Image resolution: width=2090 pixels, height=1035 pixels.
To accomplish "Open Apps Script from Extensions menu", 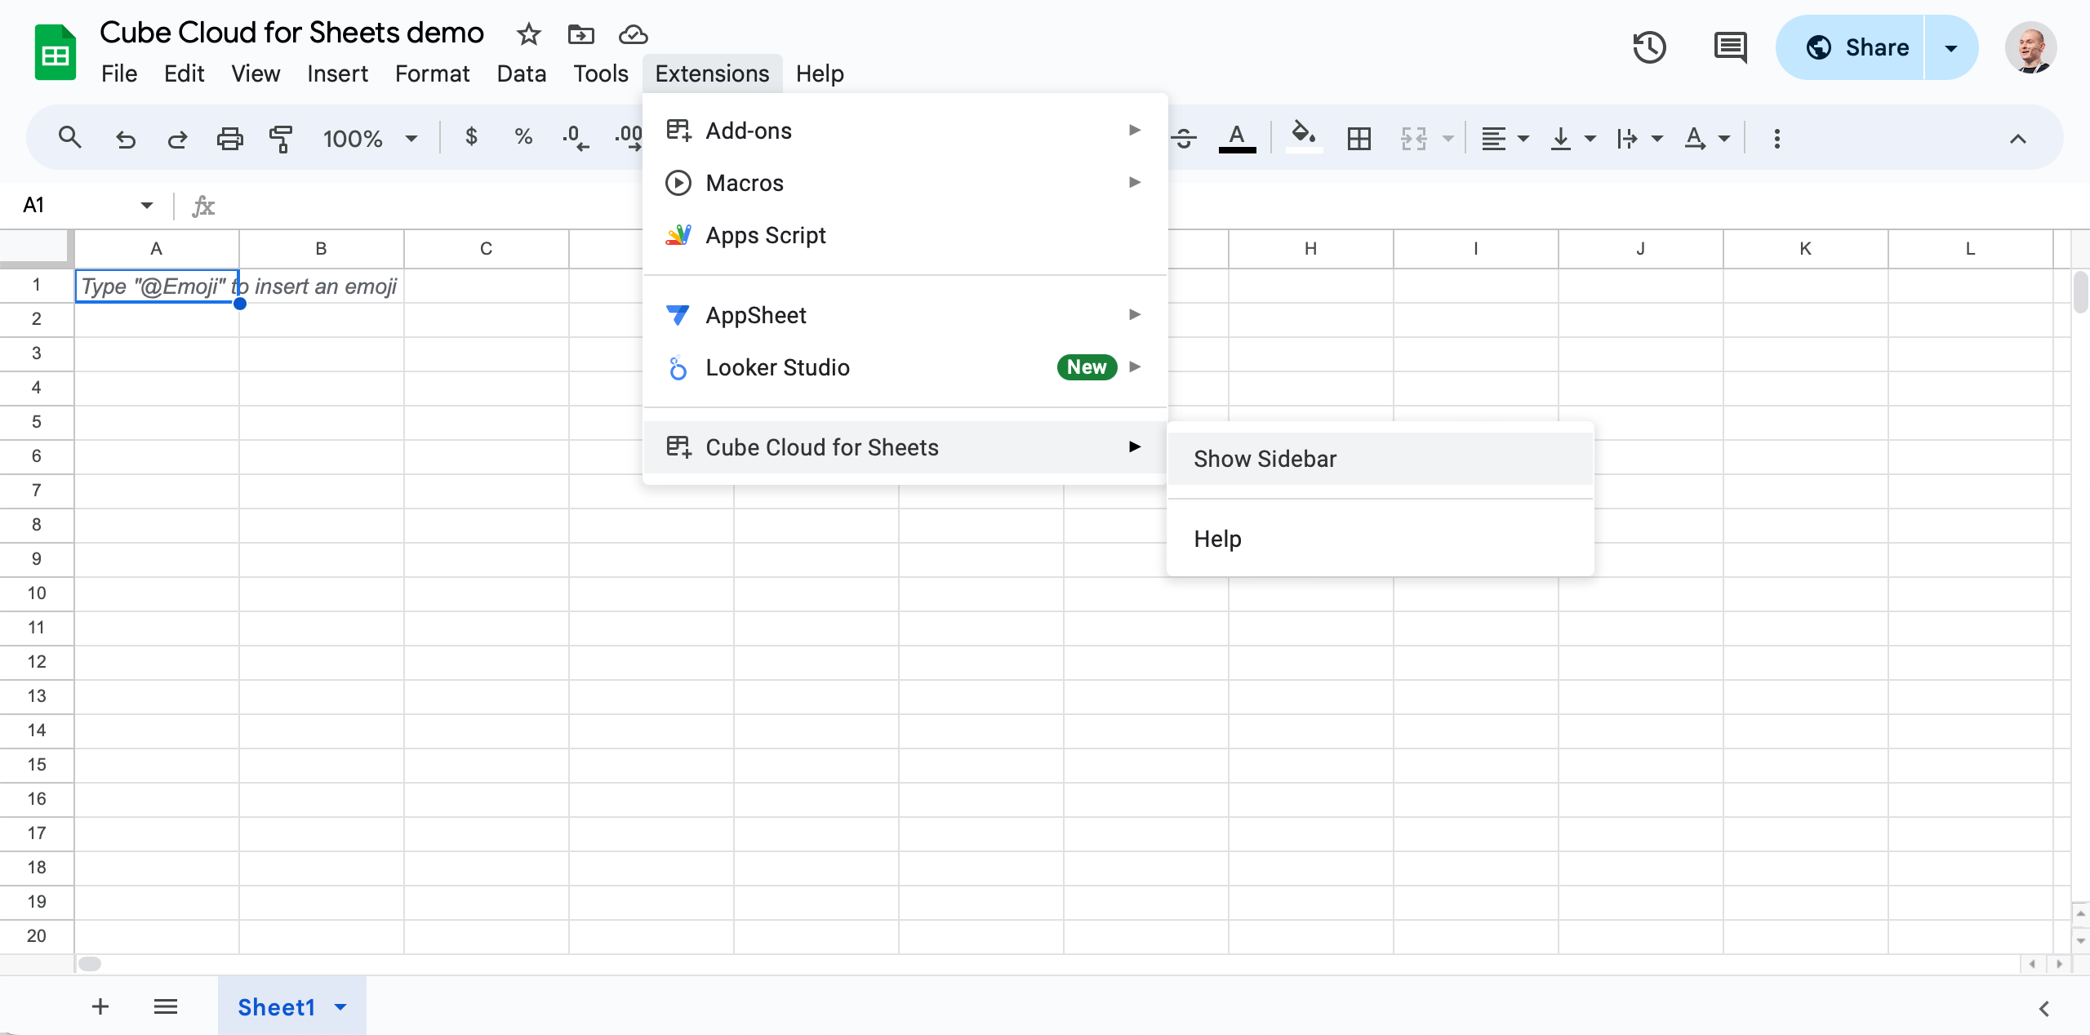I will [765, 235].
